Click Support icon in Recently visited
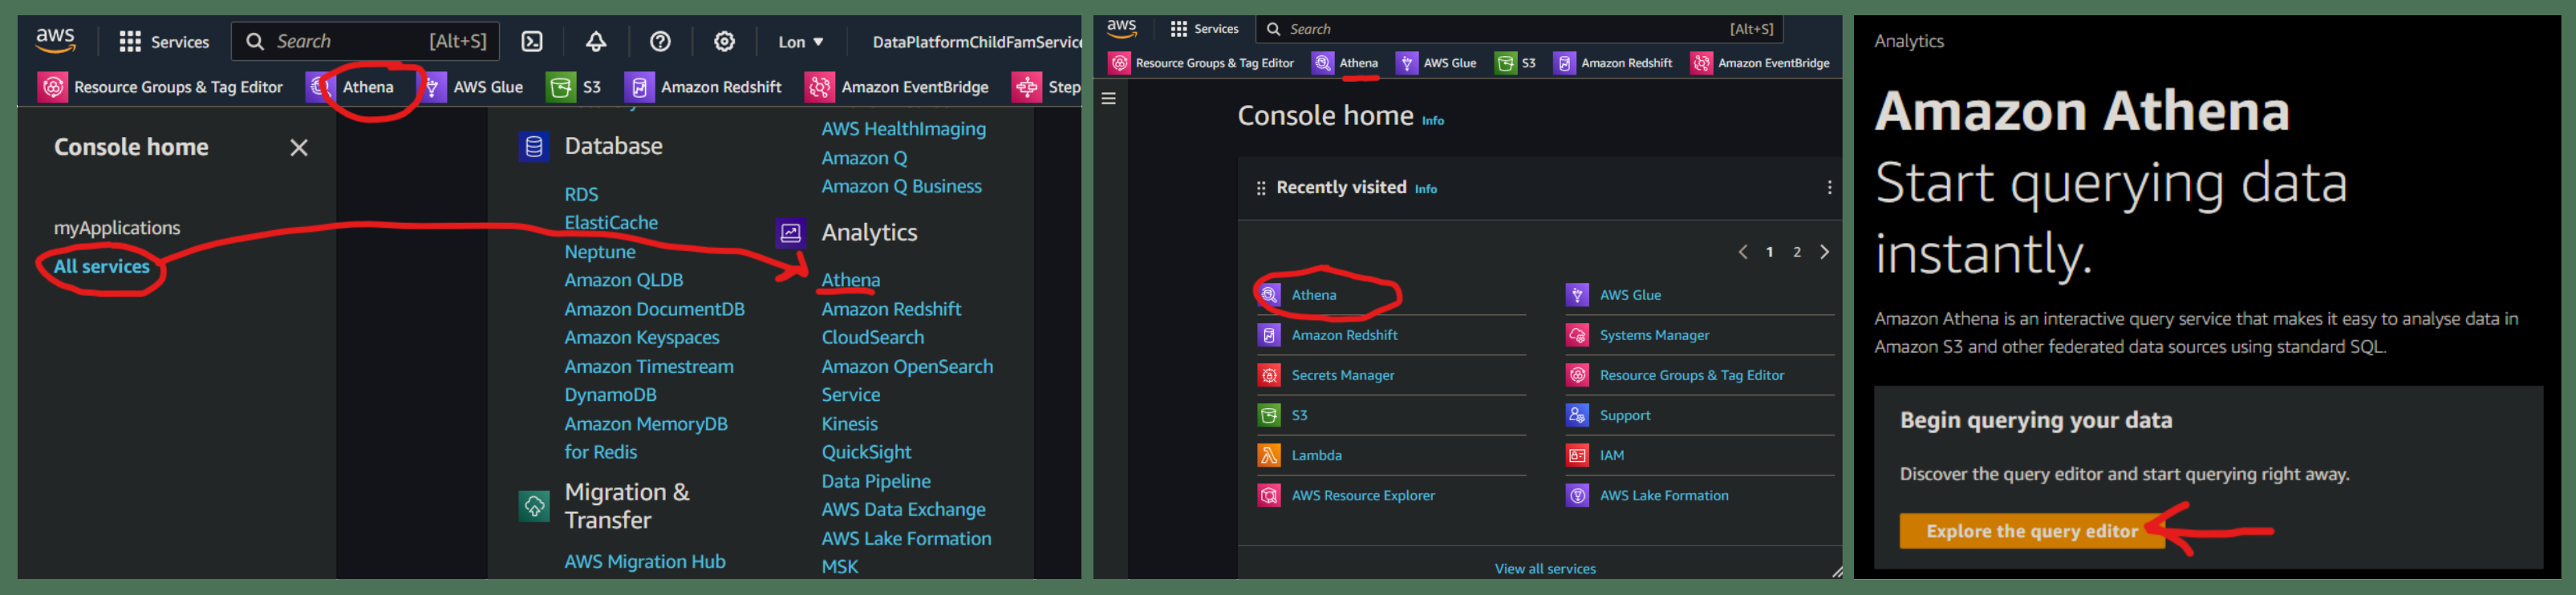The width and height of the screenshot is (2576, 595). (1577, 415)
